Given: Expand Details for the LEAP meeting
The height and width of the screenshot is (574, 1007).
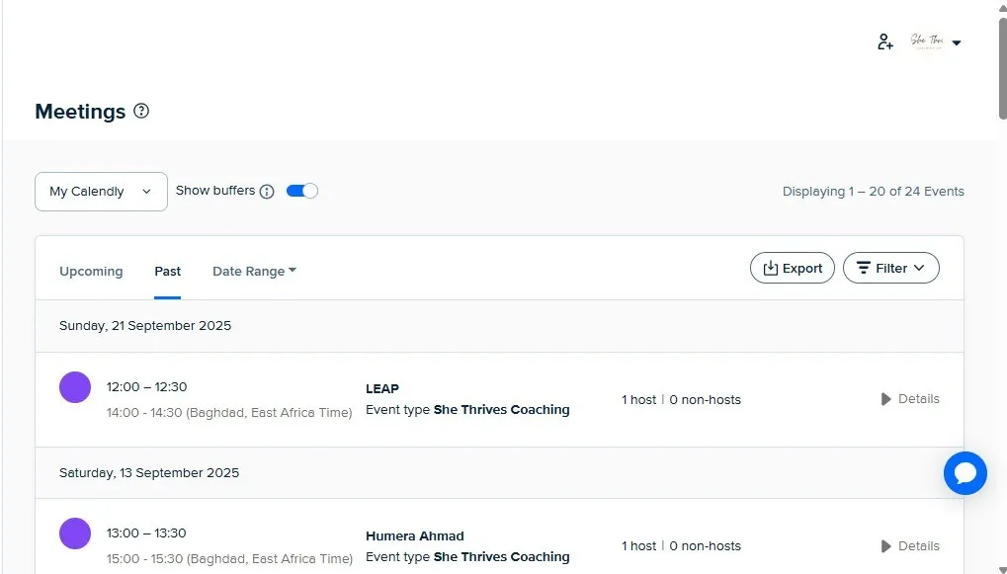Looking at the screenshot, I should (x=909, y=399).
